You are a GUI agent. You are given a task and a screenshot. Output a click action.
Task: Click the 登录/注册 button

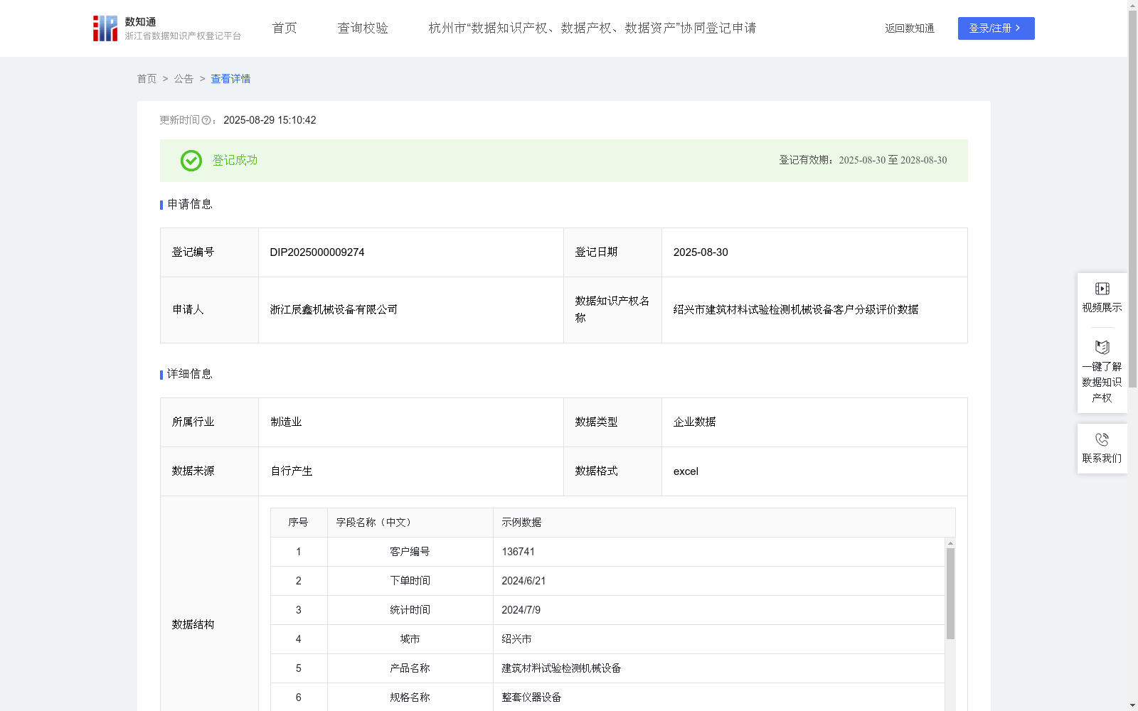996,28
